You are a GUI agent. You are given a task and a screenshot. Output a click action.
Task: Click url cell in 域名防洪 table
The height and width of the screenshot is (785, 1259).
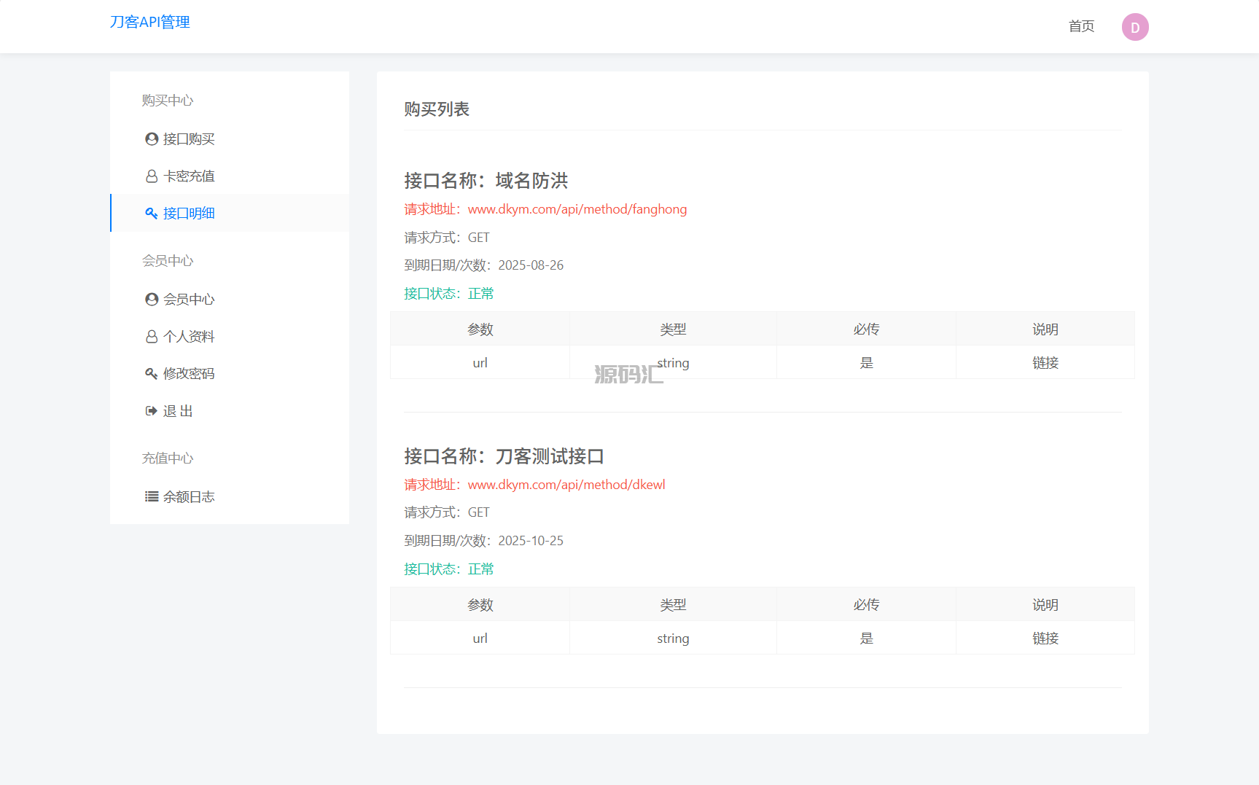(480, 362)
